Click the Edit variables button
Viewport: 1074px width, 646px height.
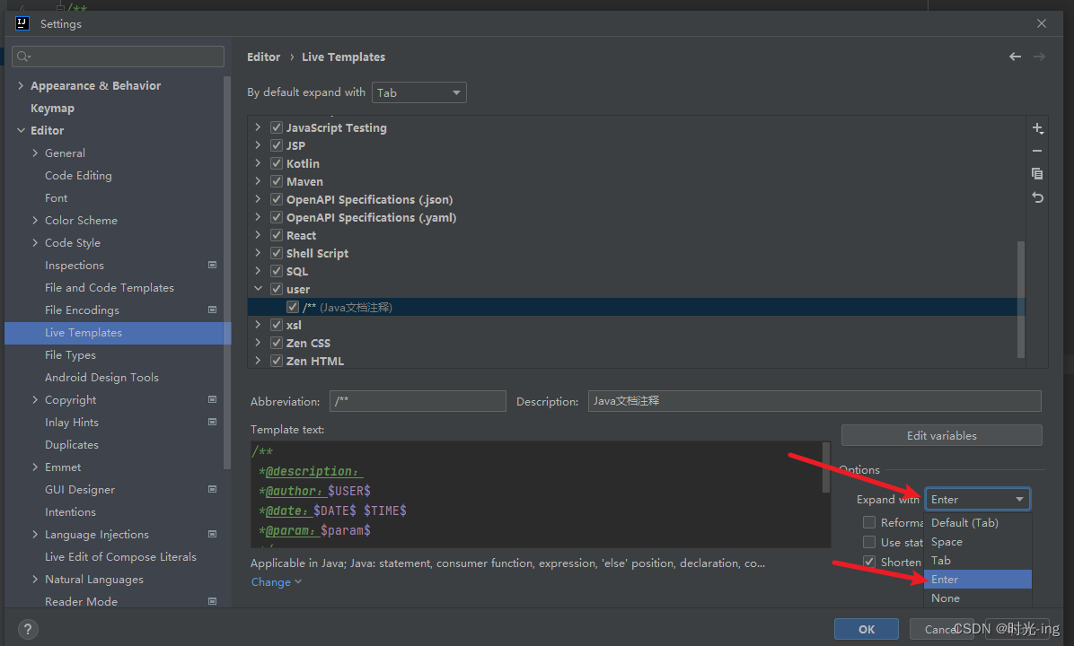[941, 436]
